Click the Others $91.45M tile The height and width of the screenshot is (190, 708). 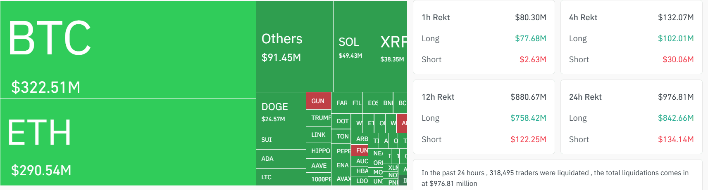coord(295,47)
